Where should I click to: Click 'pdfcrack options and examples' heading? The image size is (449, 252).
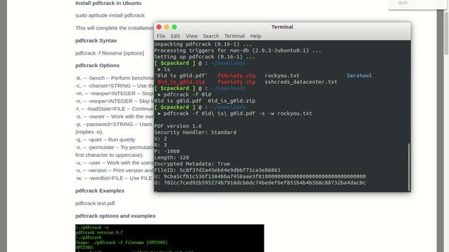pos(115,216)
